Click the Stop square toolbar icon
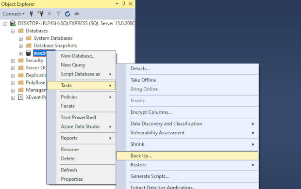Viewport: 301px width, 189px height. coord(50,14)
